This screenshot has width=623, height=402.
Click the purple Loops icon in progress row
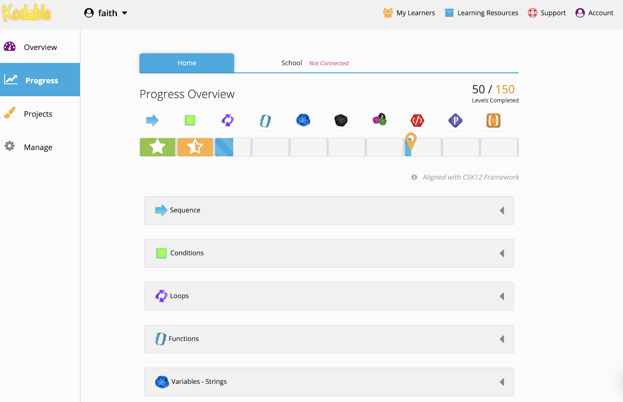point(228,120)
